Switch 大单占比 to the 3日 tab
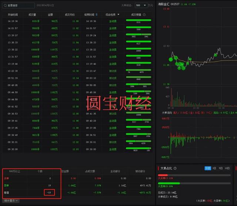Image resolution: width=237 pixels, height=206 pixels. (214, 168)
